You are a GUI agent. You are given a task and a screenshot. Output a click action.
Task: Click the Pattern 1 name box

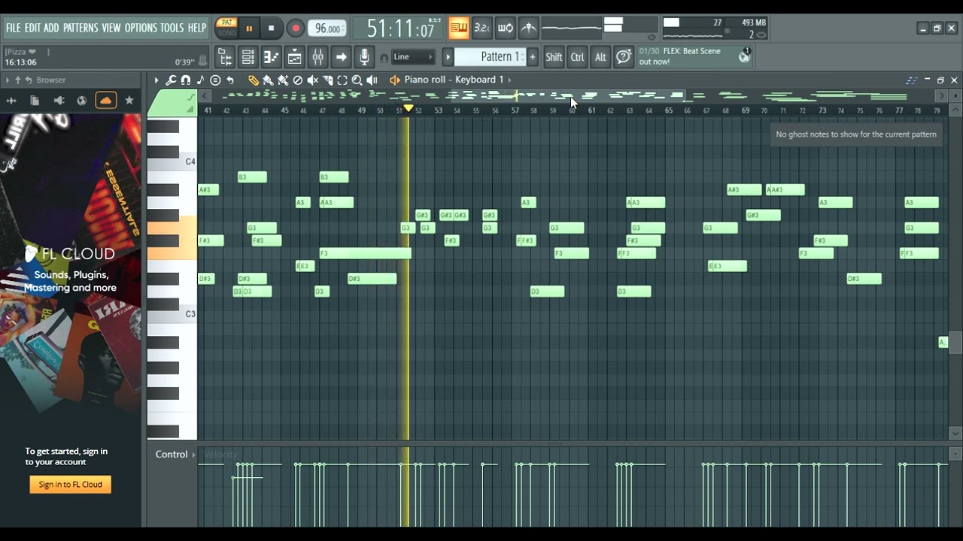pos(490,57)
